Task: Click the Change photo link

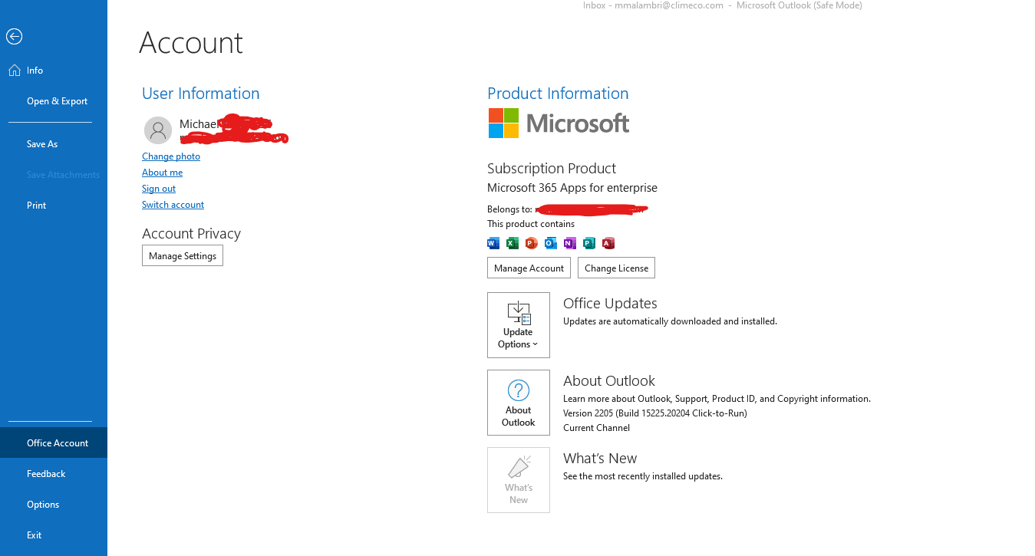Action: [x=171, y=156]
